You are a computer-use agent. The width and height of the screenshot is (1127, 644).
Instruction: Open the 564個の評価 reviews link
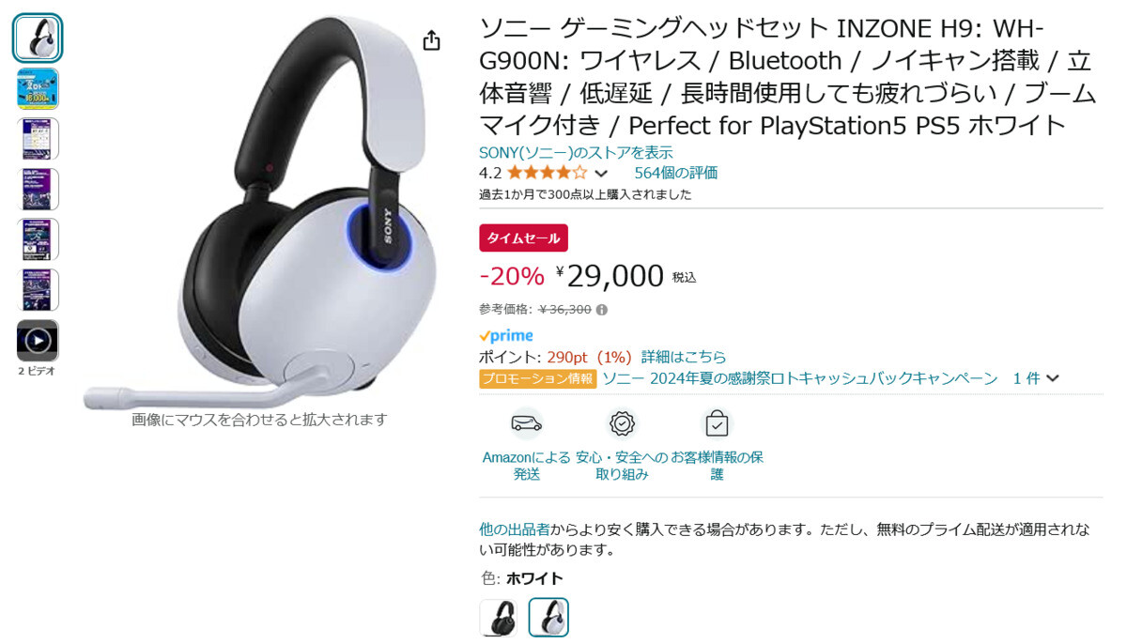[676, 173]
